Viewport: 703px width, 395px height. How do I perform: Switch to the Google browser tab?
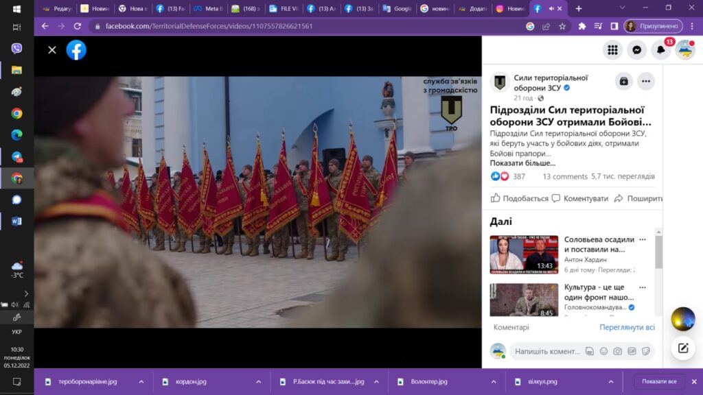[397, 9]
